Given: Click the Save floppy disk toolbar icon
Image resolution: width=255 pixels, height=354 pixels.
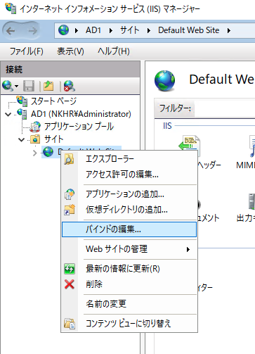Looking at the screenshot, I should pyautogui.click(x=29, y=86).
